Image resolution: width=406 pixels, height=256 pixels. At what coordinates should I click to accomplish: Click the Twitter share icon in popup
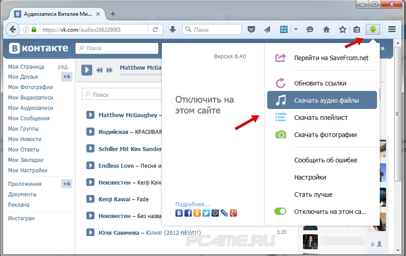point(206,213)
